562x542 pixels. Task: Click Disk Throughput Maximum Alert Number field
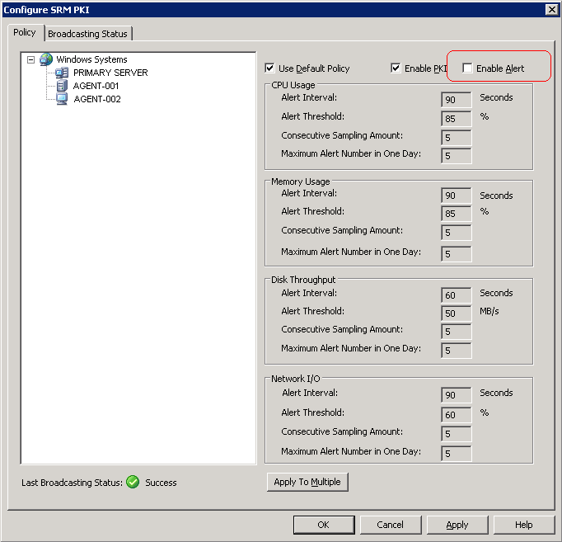click(457, 351)
